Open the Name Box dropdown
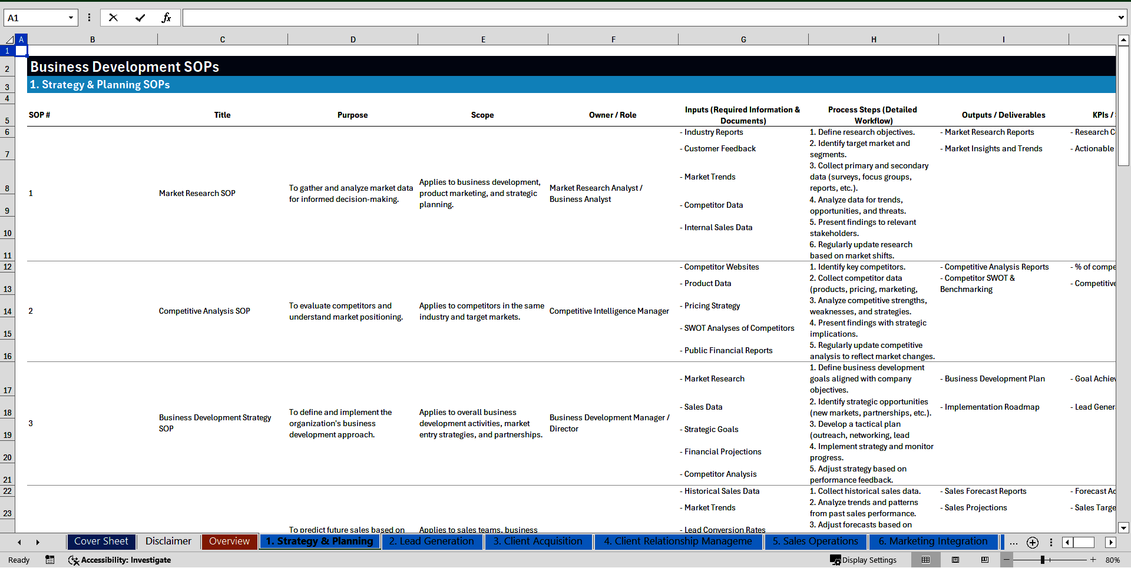The width and height of the screenshot is (1131, 568). click(x=71, y=18)
